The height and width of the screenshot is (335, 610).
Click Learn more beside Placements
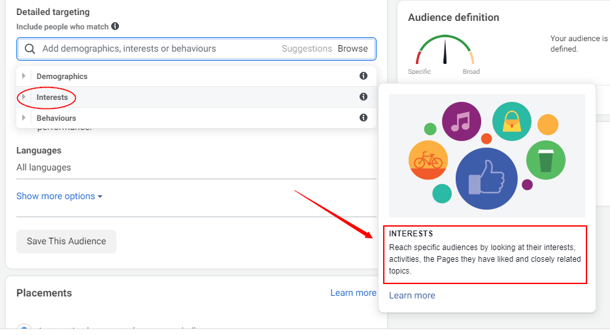pos(353,293)
